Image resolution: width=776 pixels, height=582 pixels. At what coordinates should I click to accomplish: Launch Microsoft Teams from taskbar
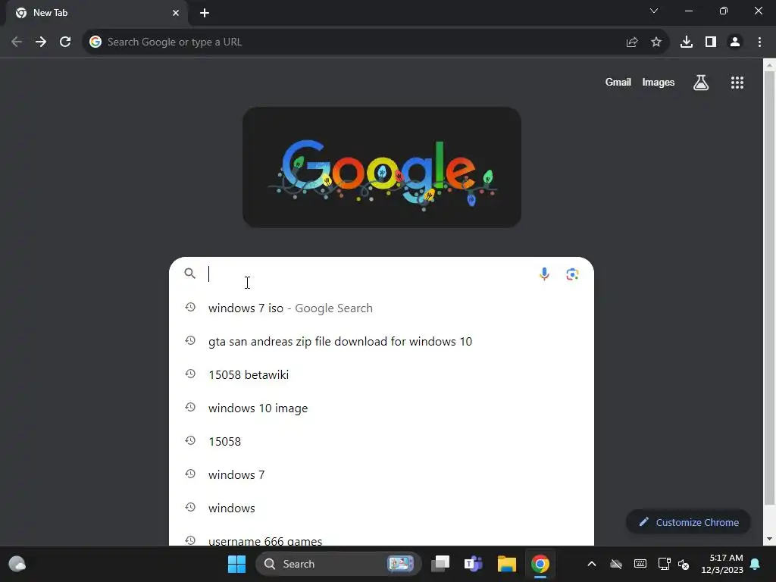click(474, 564)
